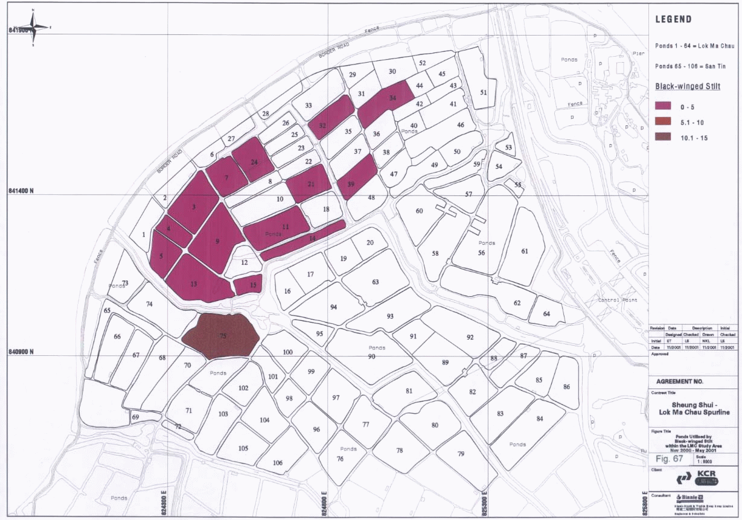This screenshot has height=520, width=742.
Task: Click the LEGEND heading
Action: pyautogui.click(x=673, y=19)
